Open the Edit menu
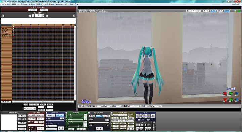This screenshot has height=132, width=242. pyautogui.click(x=15, y=4)
